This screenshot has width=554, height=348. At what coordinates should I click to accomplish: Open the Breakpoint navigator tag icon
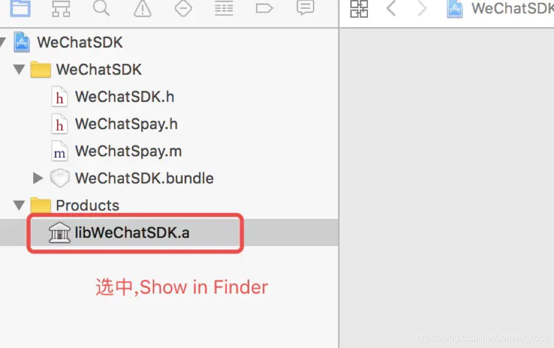(264, 8)
